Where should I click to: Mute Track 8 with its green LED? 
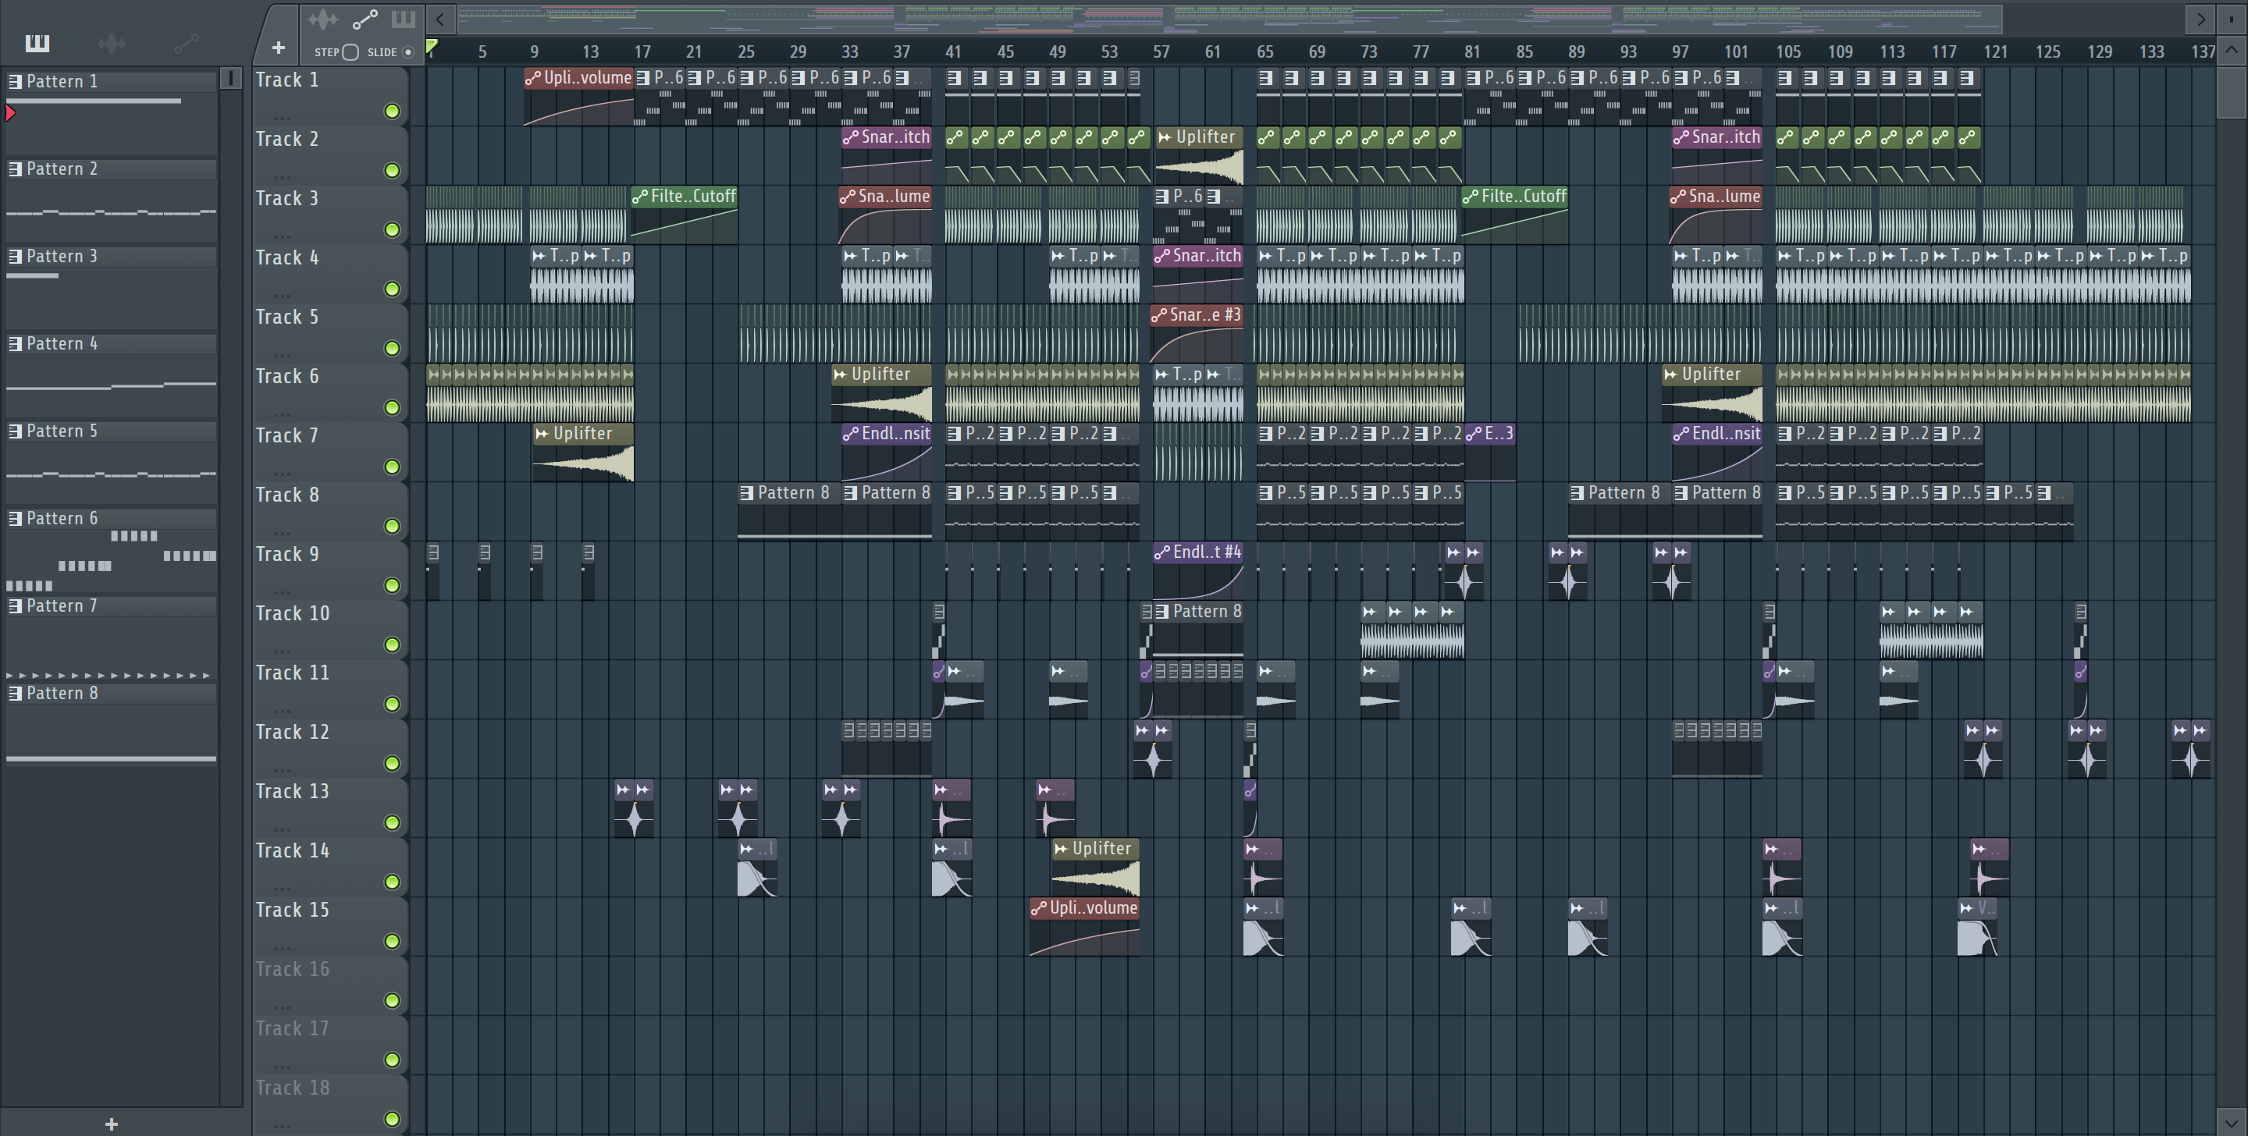393,527
